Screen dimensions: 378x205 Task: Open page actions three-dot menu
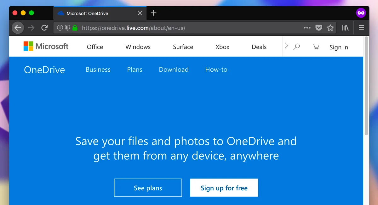pyautogui.click(x=307, y=28)
